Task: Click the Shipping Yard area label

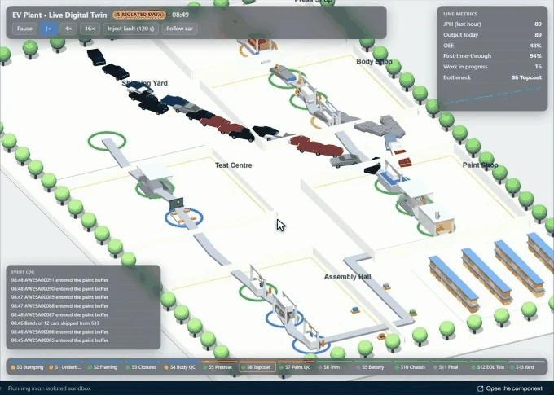Action: (x=144, y=83)
